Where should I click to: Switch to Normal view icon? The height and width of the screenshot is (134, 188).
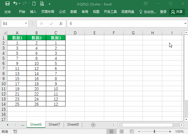pos(111,132)
